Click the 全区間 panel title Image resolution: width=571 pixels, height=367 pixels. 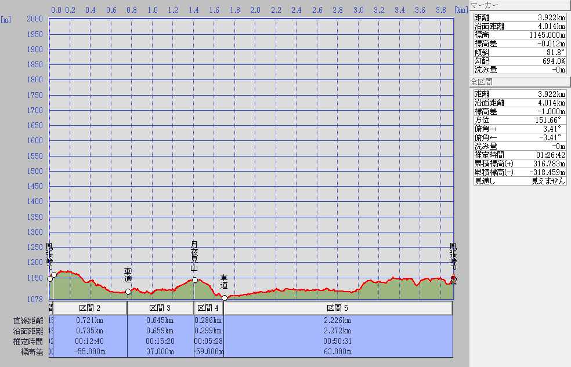tap(481, 82)
